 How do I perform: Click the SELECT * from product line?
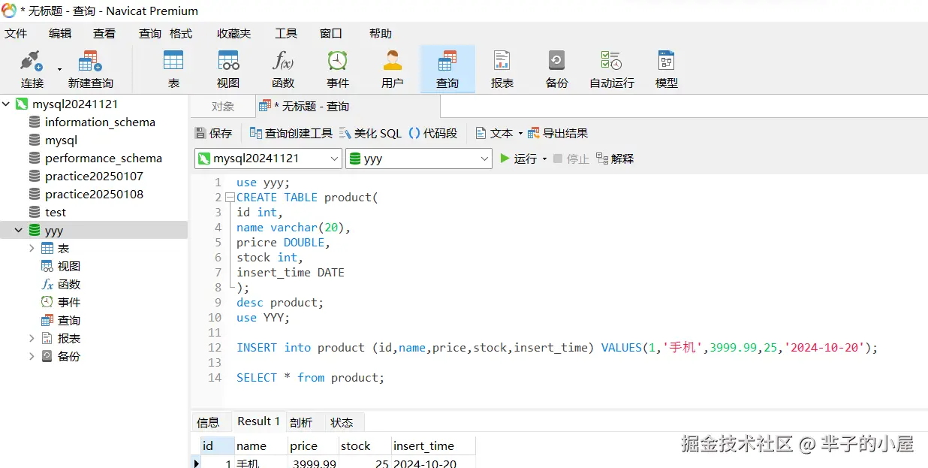pyautogui.click(x=310, y=378)
